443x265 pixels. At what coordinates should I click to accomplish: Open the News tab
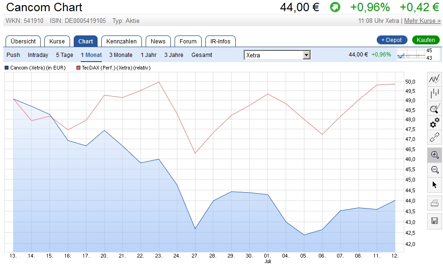pos(158,41)
